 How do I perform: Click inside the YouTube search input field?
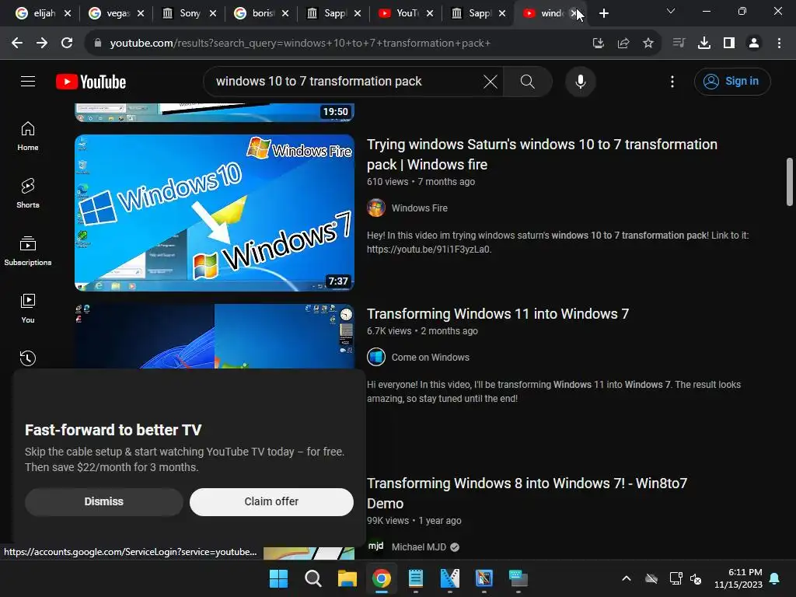pos(345,81)
